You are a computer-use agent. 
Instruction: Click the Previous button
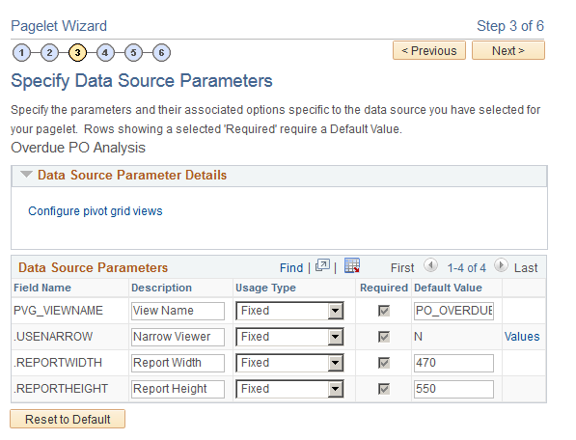(429, 50)
